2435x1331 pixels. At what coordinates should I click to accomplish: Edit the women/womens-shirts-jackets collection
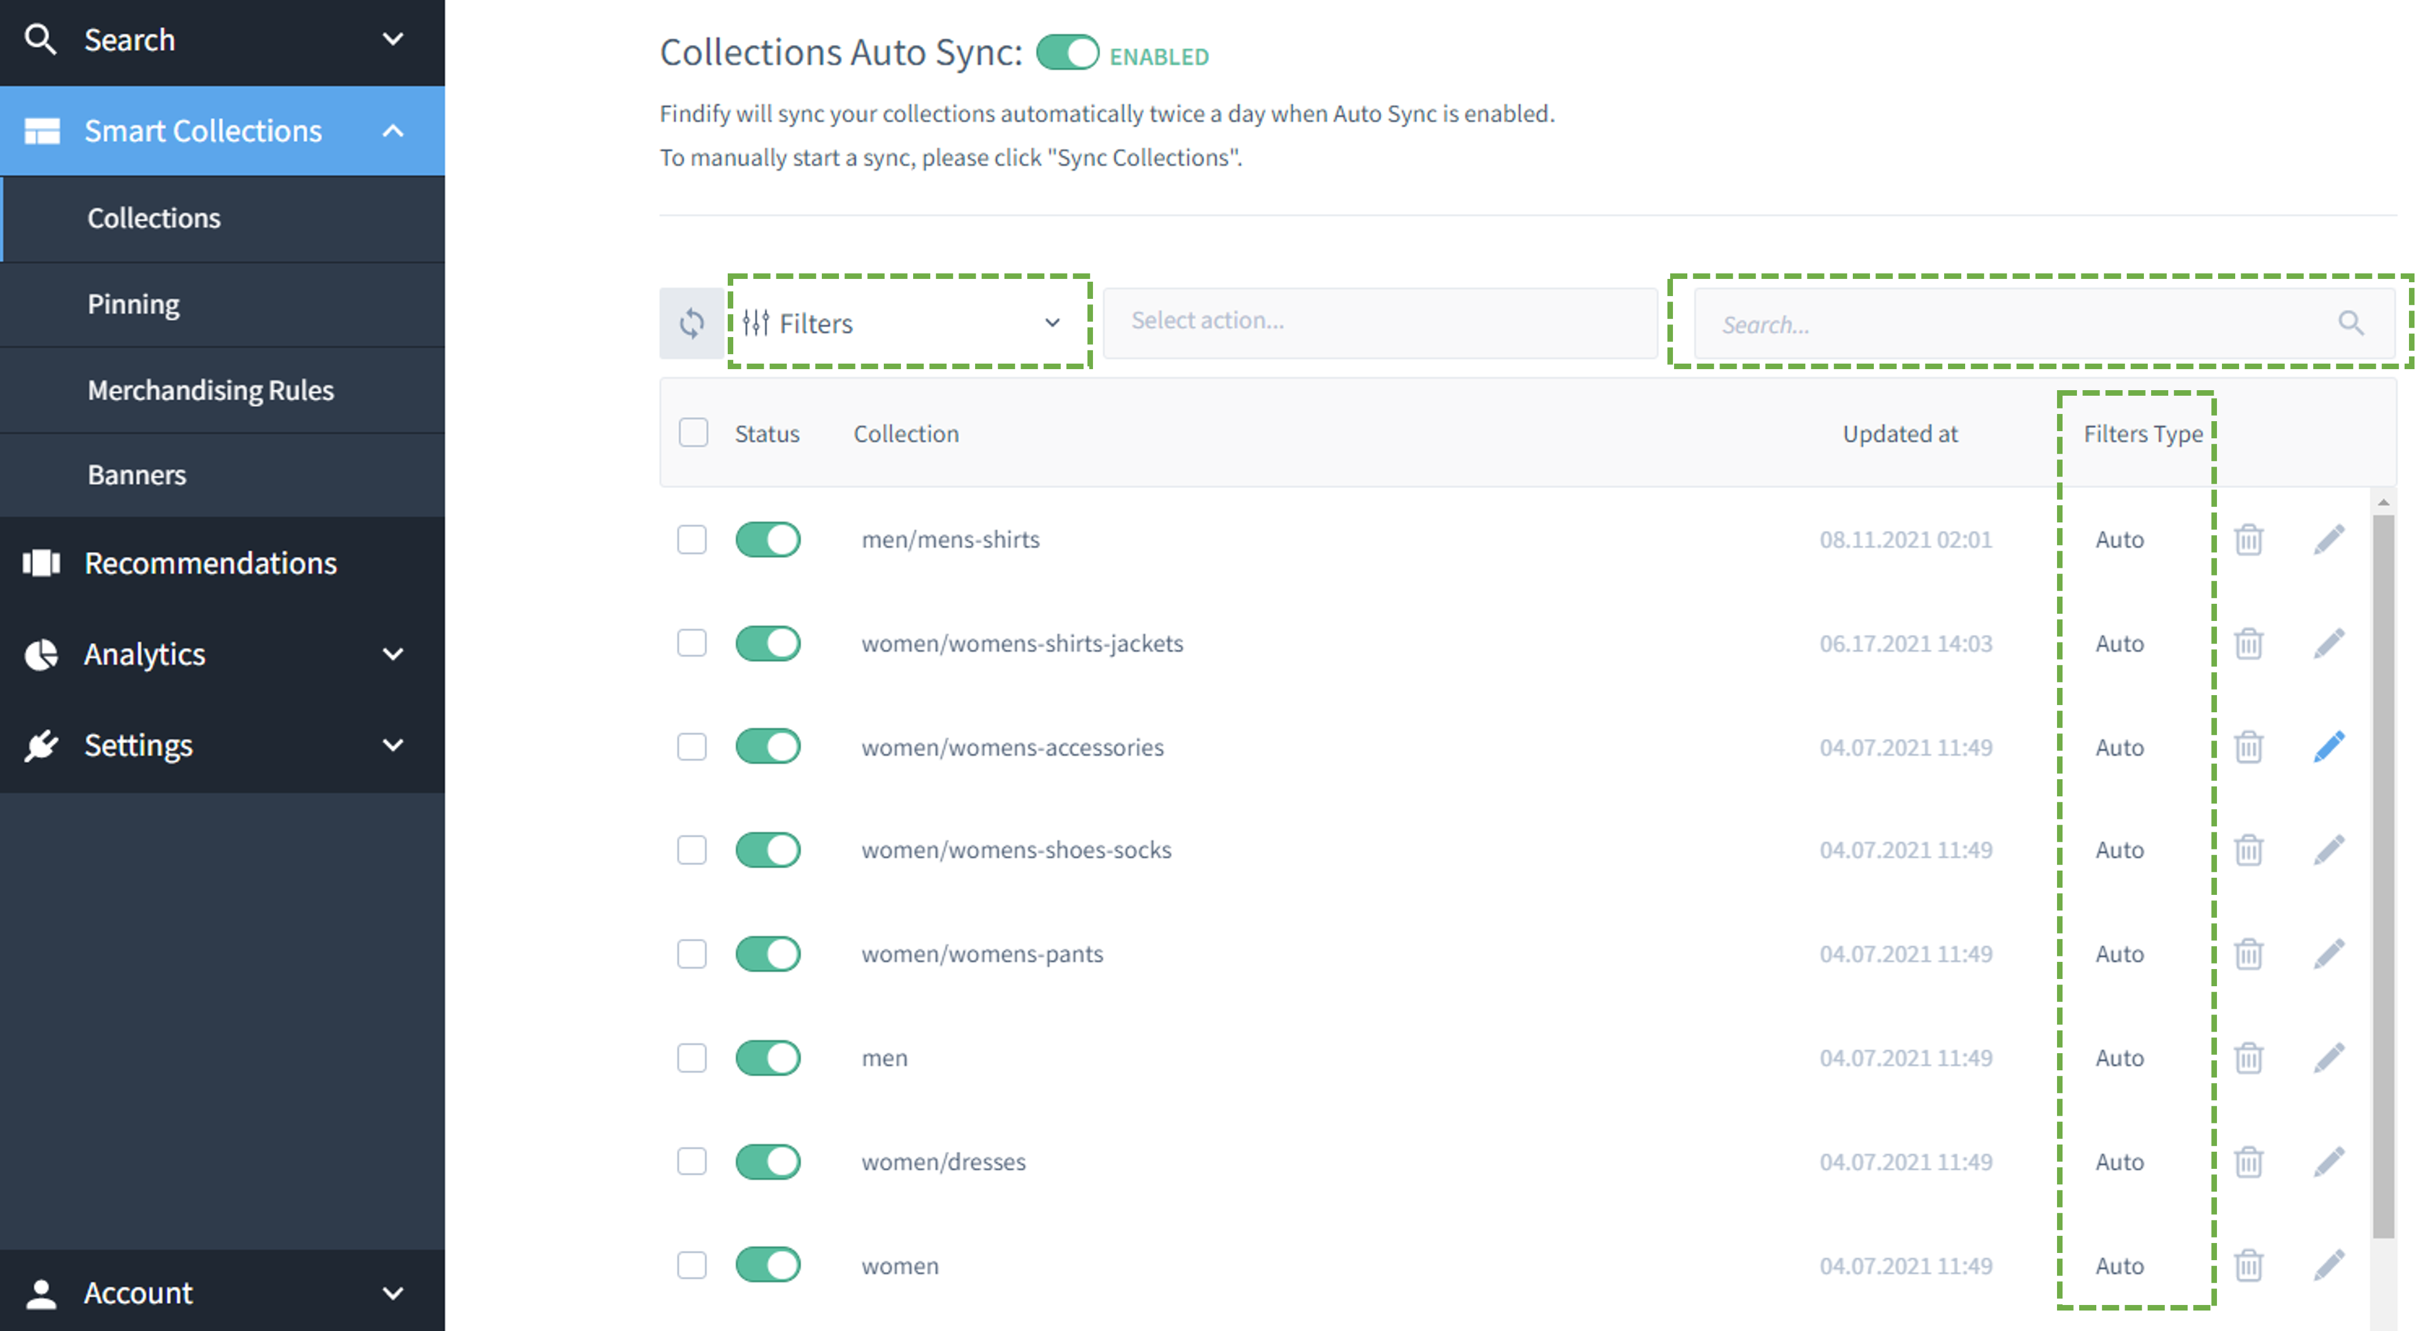click(x=2329, y=644)
